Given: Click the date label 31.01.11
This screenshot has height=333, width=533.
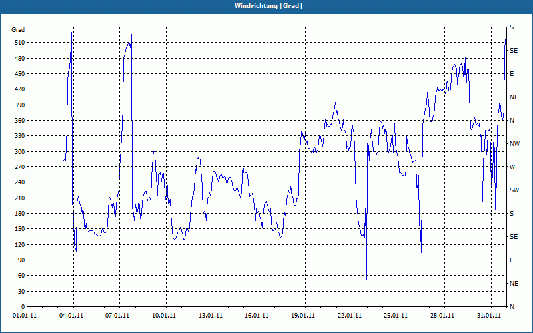Looking at the screenshot, I should tap(489, 316).
